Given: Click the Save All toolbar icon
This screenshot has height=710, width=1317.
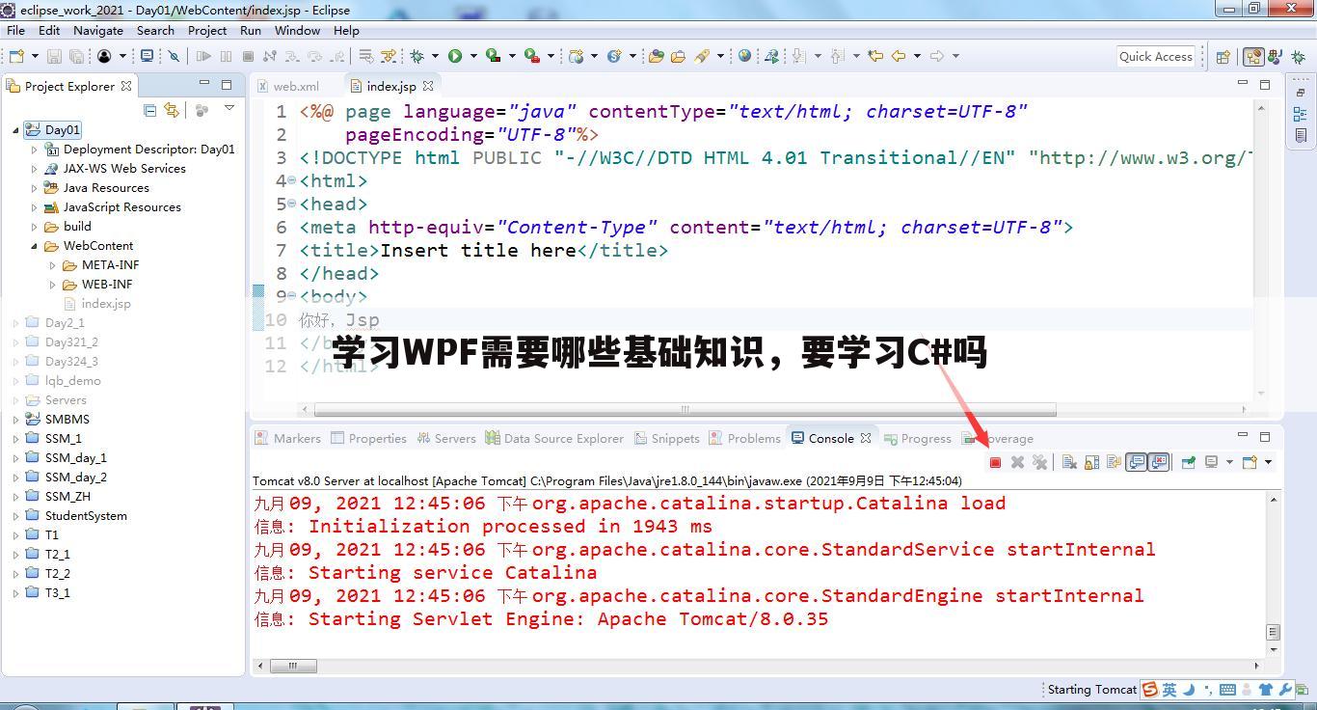Looking at the screenshot, I should pos(76,56).
